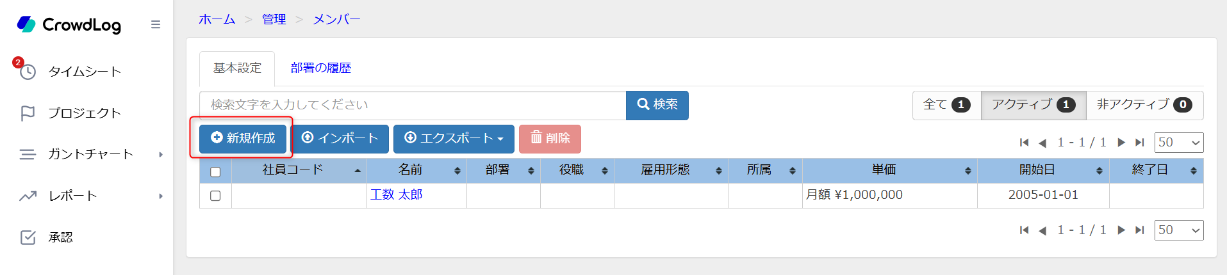Open the タイムシート clock icon in sidebar
The height and width of the screenshot is (275, 1227).
point(28,72)
